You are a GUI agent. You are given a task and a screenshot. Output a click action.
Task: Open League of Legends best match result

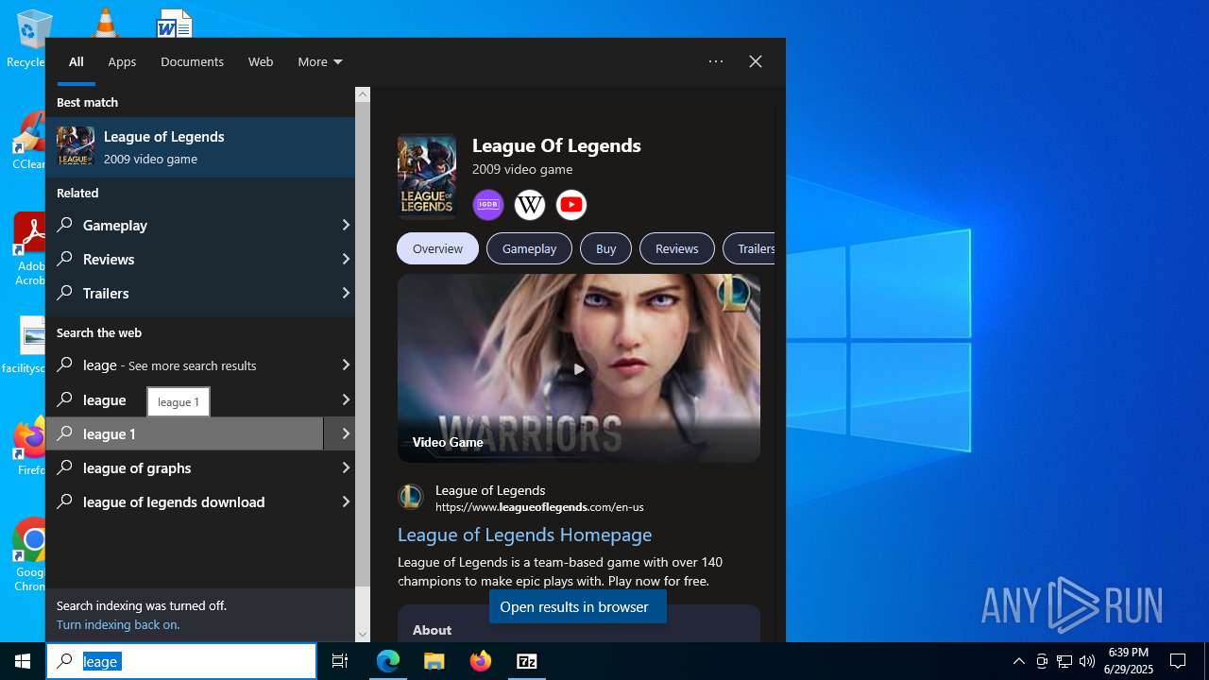(200, 147)
